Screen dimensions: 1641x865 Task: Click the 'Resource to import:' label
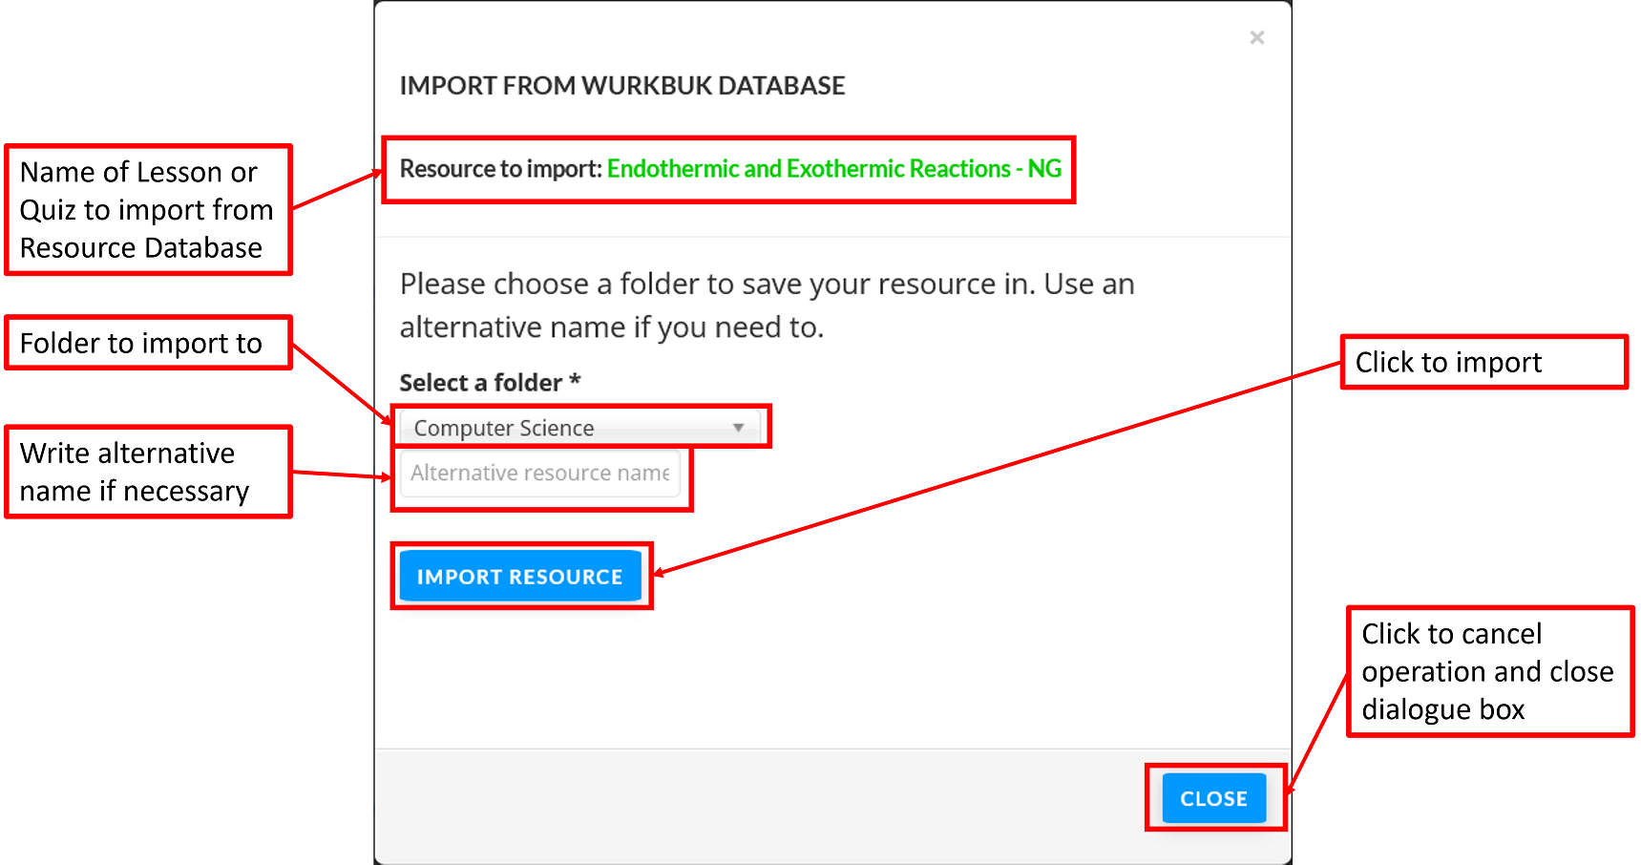(x=500, y=169)
